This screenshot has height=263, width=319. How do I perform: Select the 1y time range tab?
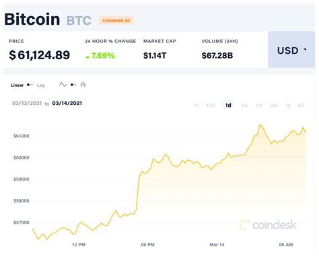[x=288, y=105]
